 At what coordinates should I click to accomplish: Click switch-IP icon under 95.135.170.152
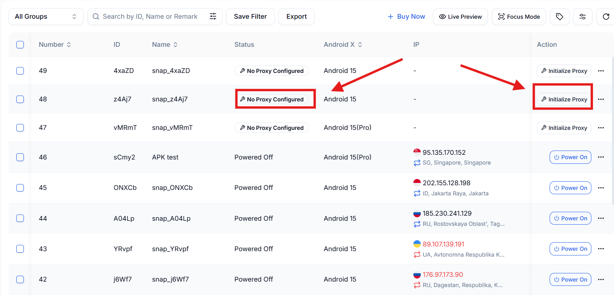[x=417, y=163]
